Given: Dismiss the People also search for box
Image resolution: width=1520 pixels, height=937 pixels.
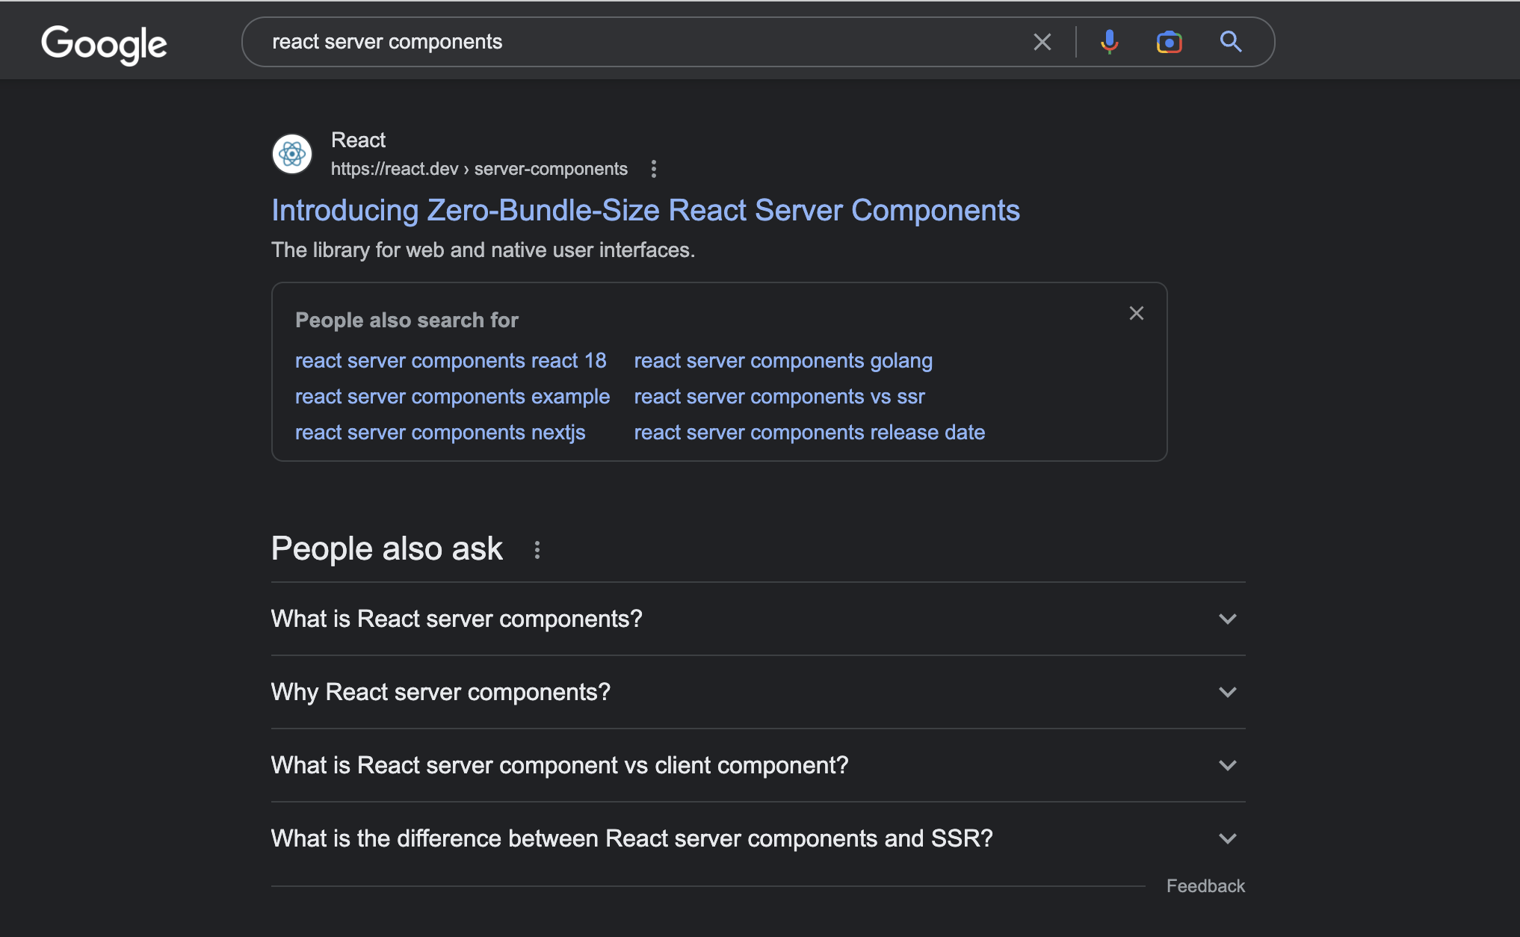Looking at the screenshot, I should click(1136, 313).
